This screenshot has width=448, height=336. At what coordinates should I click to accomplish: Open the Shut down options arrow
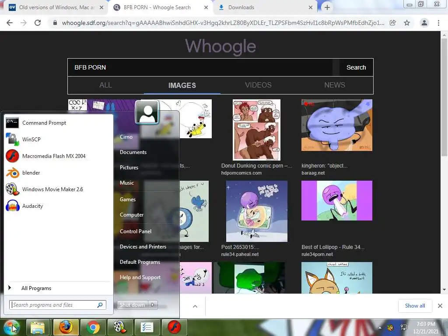153,305
